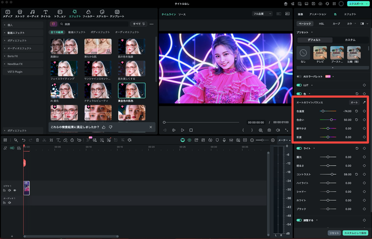Click the trash delete icon in timeline toolbar
Screen dimensions: 372x239
click(x=37, y=140)
